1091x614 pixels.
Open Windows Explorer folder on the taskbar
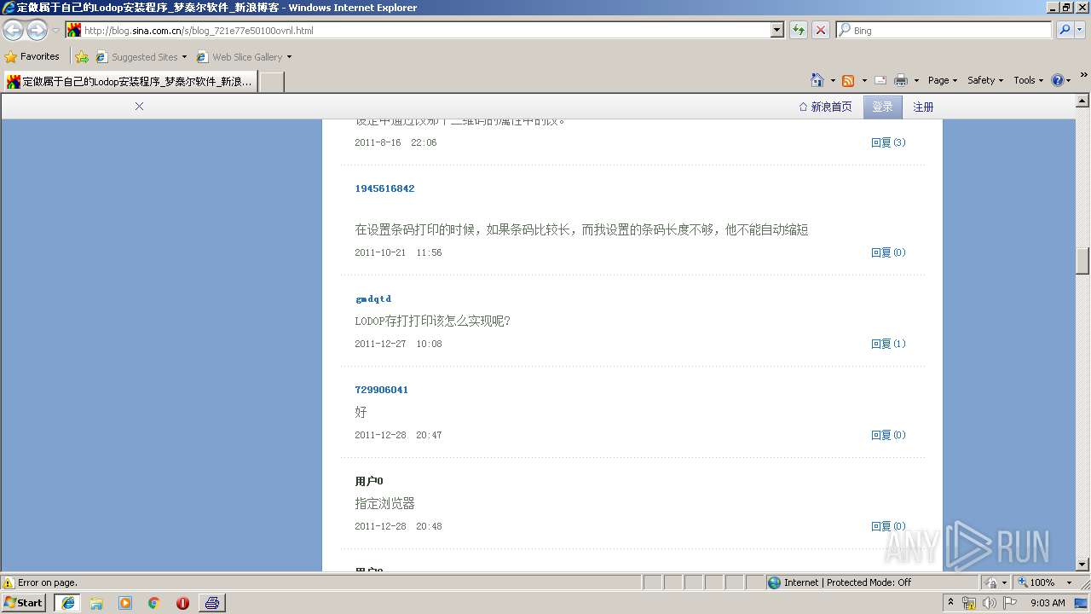point(96,603)
